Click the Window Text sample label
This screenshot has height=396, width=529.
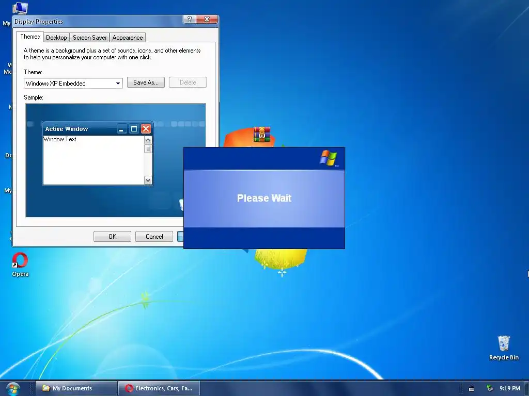[60, 139]
